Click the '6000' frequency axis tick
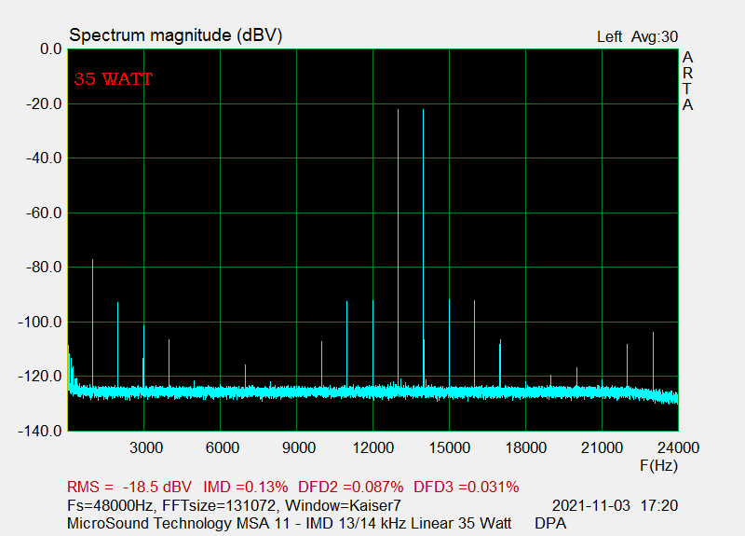The image size is (745, 536). [222, 448]
